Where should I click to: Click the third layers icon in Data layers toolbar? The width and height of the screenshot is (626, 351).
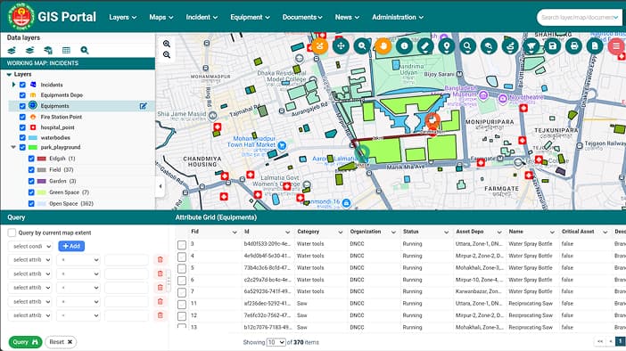(x=48, y=50)
